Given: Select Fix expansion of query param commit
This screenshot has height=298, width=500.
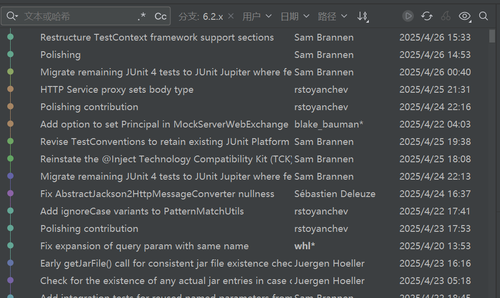Looking at the screenshot, I should pos(144,246).
